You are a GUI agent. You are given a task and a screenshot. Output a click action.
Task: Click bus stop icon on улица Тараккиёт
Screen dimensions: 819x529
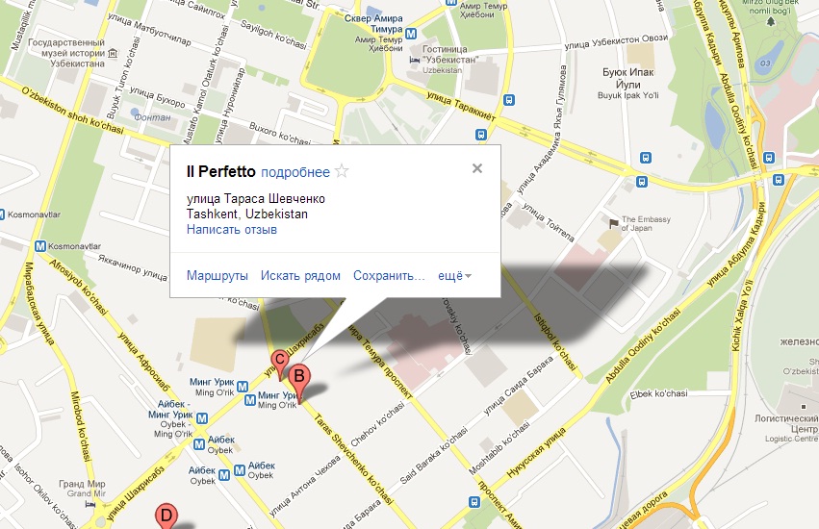(509, 99)
